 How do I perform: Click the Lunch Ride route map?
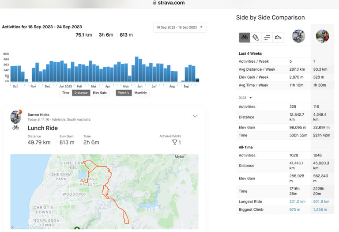104,191
